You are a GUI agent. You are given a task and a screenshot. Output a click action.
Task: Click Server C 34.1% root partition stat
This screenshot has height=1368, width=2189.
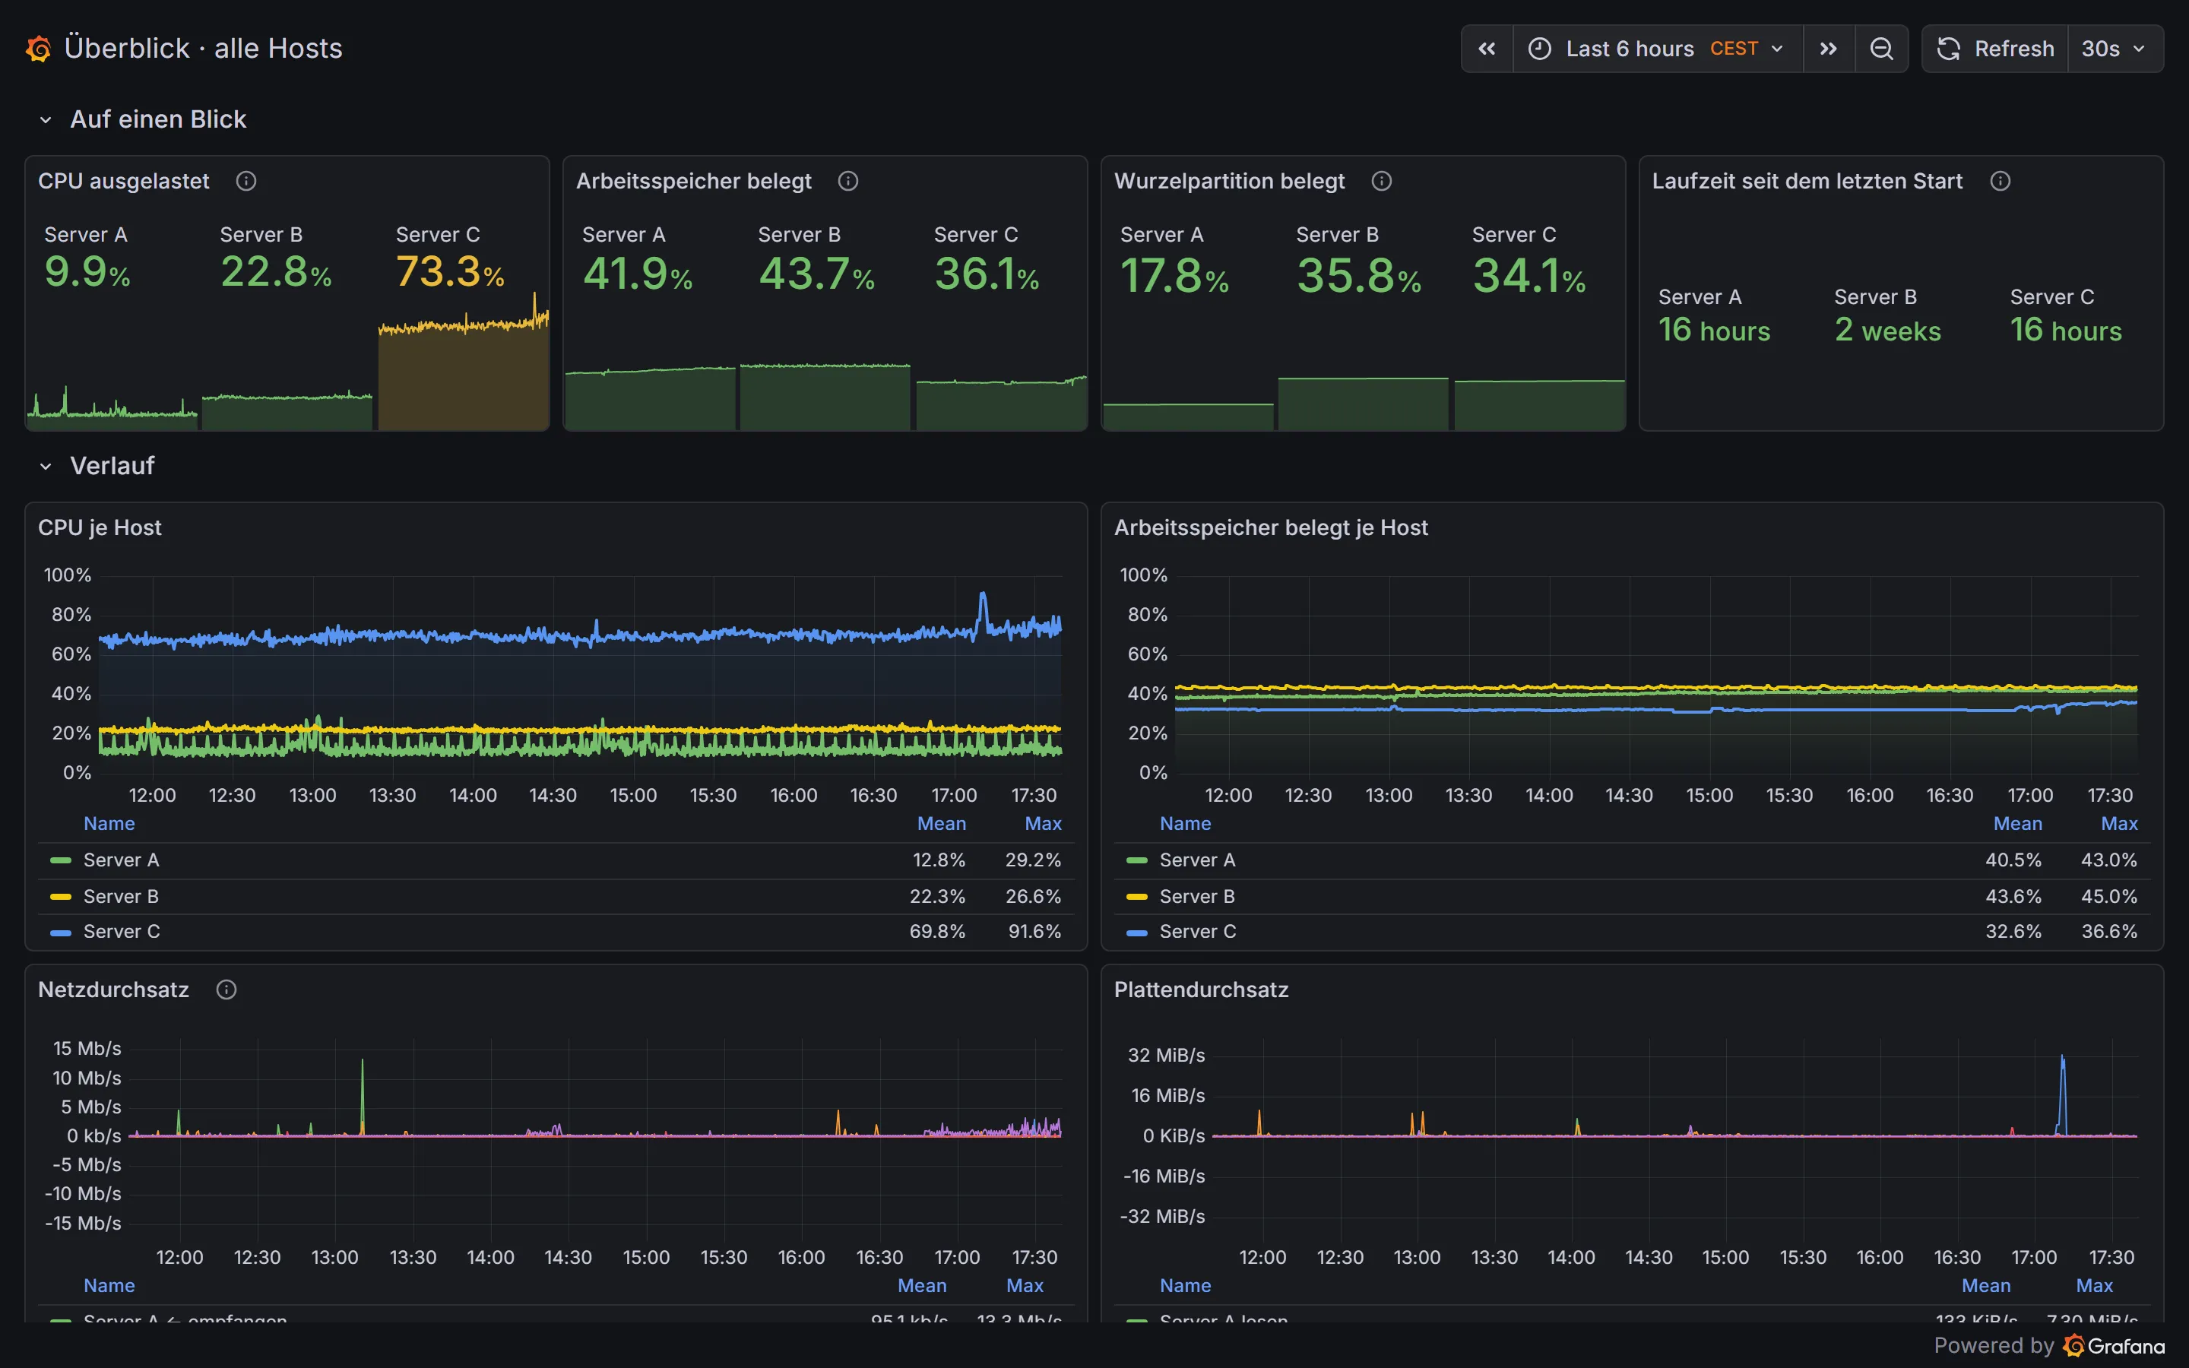[1528, 276]
